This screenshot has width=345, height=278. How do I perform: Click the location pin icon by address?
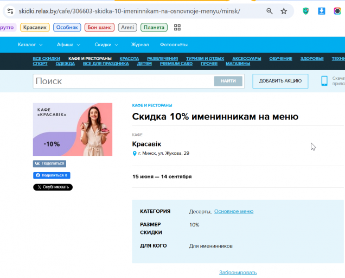135,153
